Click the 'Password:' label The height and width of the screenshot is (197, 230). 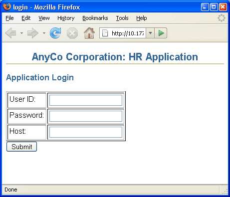(27, 115)
